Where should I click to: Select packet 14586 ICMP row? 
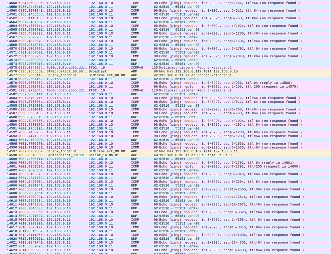tap(166, 110)
